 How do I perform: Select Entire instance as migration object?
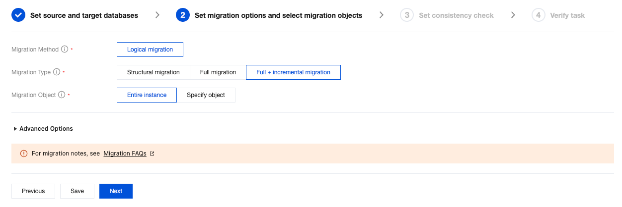[147, 95]
